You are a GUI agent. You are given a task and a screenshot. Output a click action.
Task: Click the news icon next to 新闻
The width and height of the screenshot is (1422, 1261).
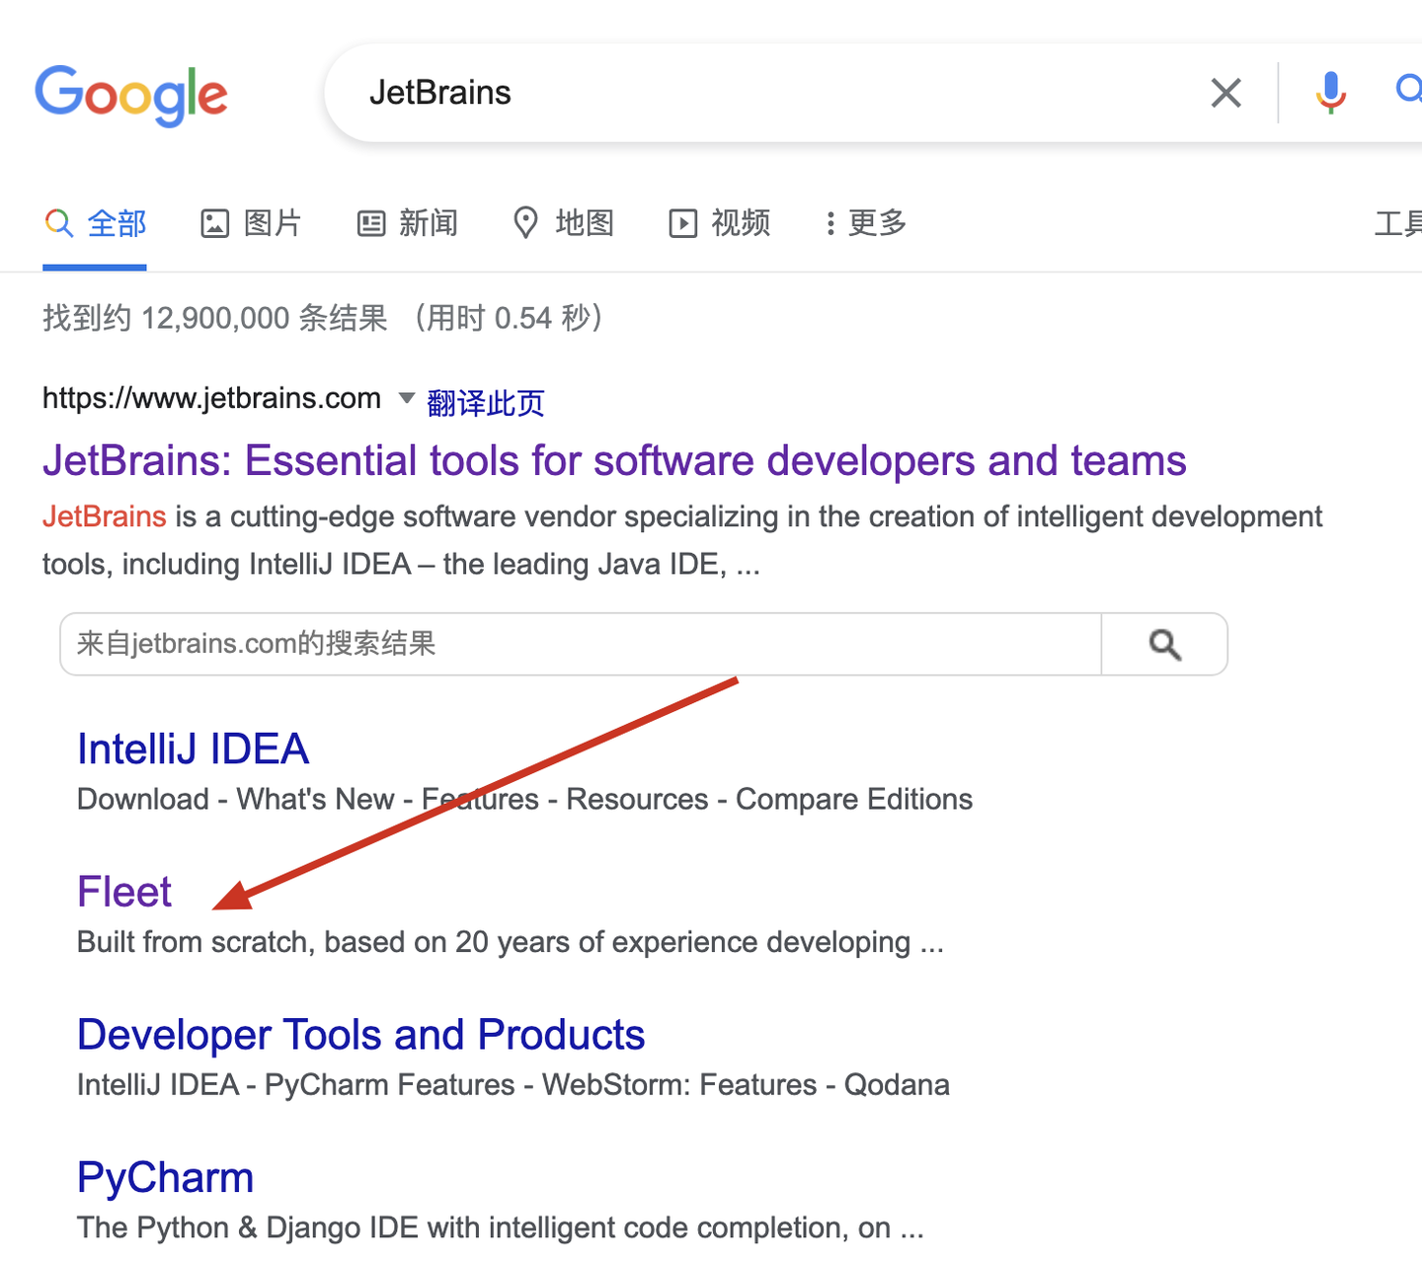[x=370, y=223]
